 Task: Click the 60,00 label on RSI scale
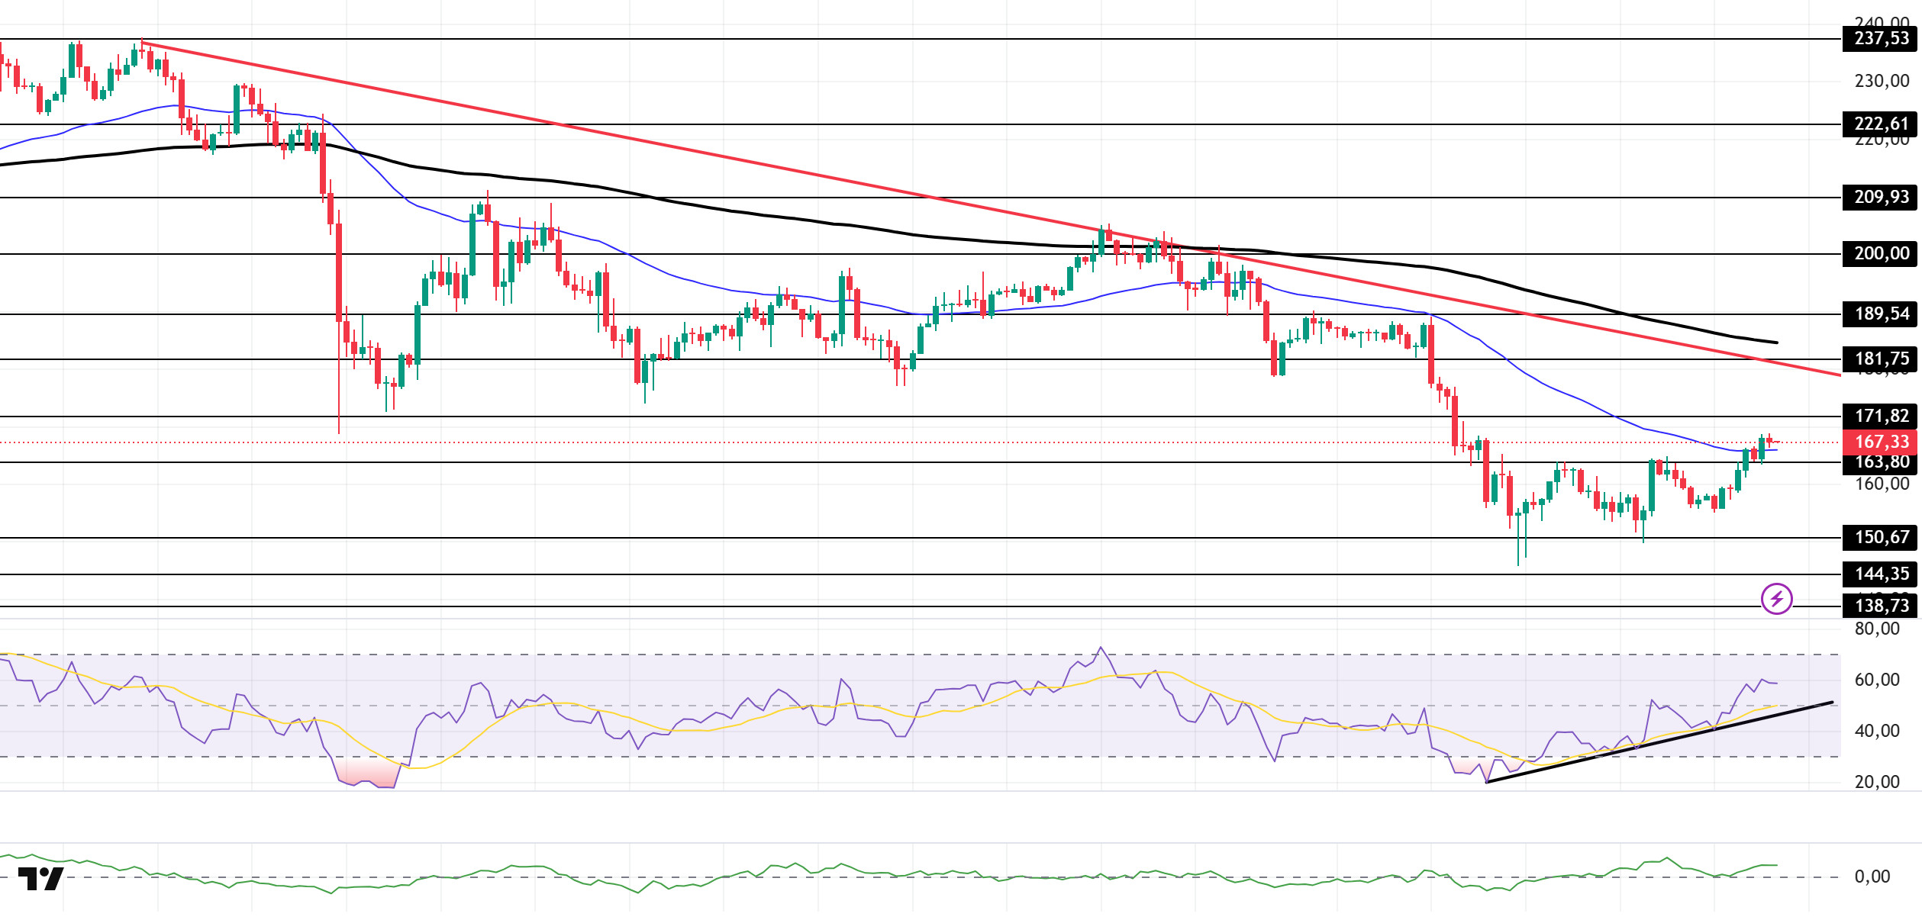click(1876, 680)
